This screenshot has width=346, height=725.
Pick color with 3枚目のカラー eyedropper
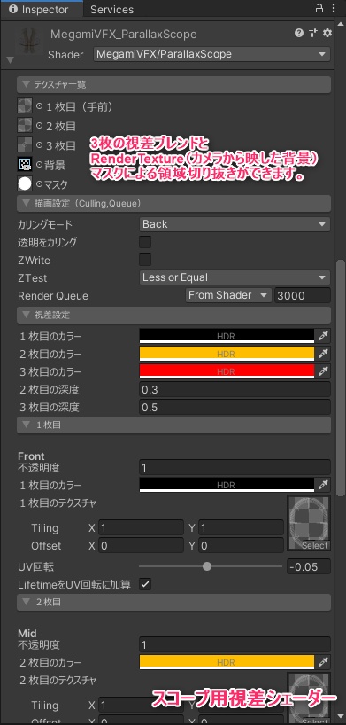pos(323,371)
